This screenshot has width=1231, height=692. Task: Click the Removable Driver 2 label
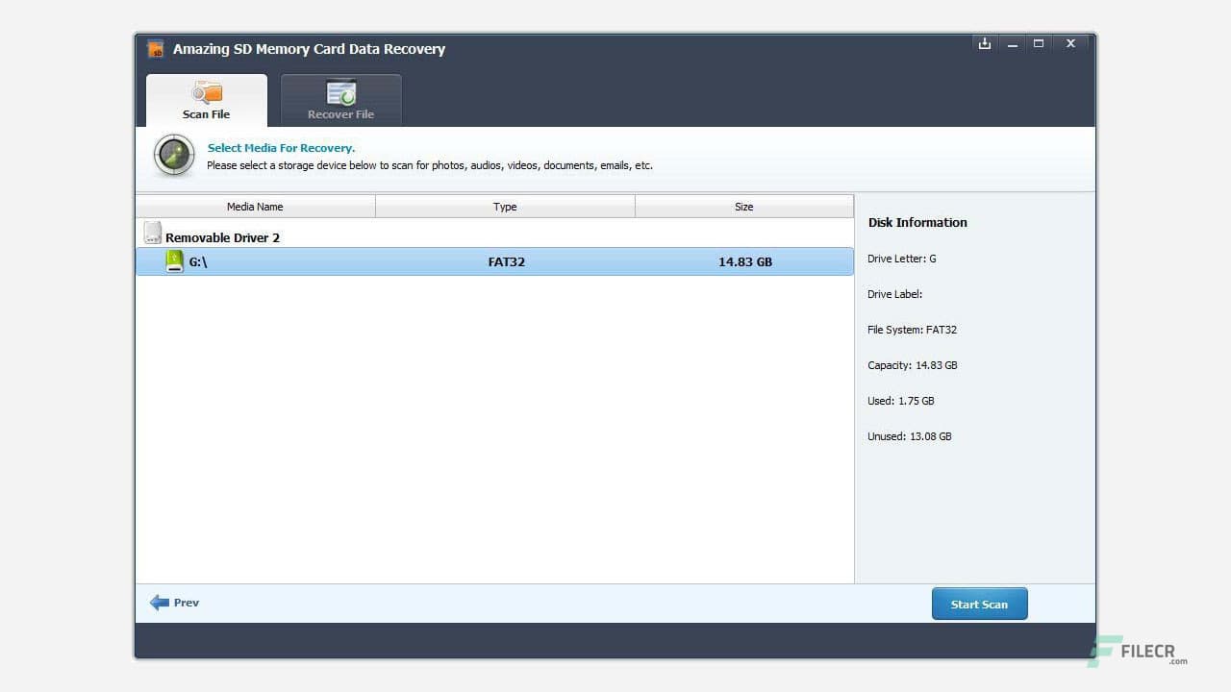pos(223,236)
